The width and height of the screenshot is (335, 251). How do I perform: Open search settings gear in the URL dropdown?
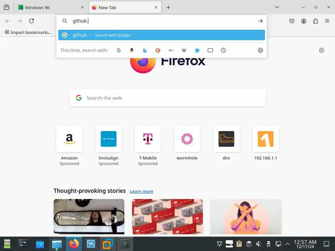pos(260,50)
